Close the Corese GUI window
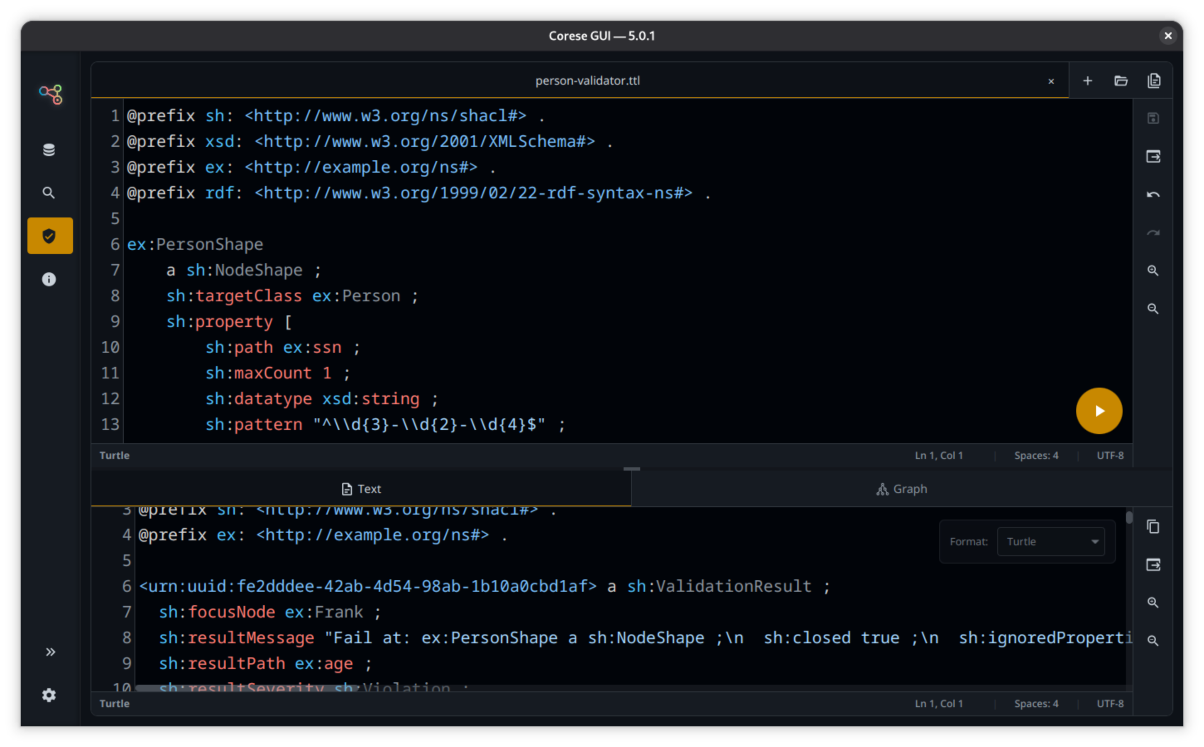 (x=1168, y=36)
